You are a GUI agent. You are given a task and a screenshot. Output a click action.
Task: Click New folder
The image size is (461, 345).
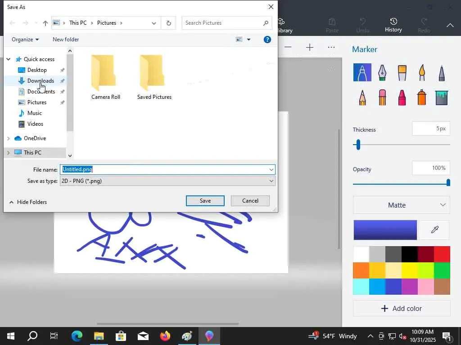point(66,40)
